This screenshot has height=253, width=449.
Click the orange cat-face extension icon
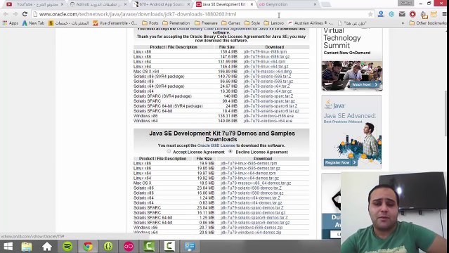tap(434, 14)
